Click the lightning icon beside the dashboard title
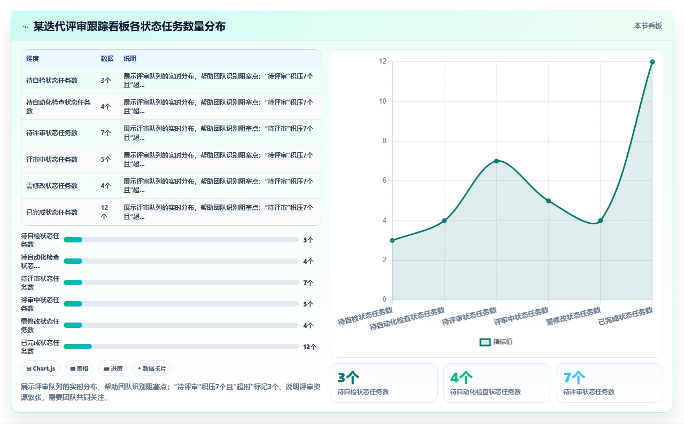This screenshot has height=424, width=684. pos(25,26)
